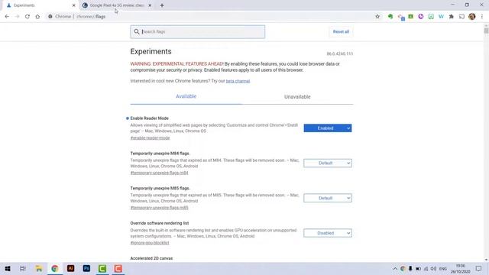
Task: Launch Photoshop from the taskbar
Action: 86,268
